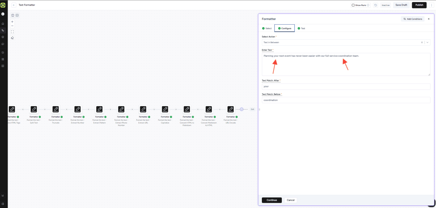Click the Capitalize formatter node icon
The height and width of the screenshot is (208, 436).
point(165,109)
